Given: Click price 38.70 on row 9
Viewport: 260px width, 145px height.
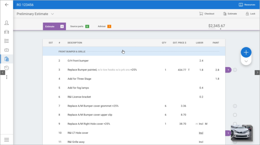Looking at the screenshot, I should [182, 124].
